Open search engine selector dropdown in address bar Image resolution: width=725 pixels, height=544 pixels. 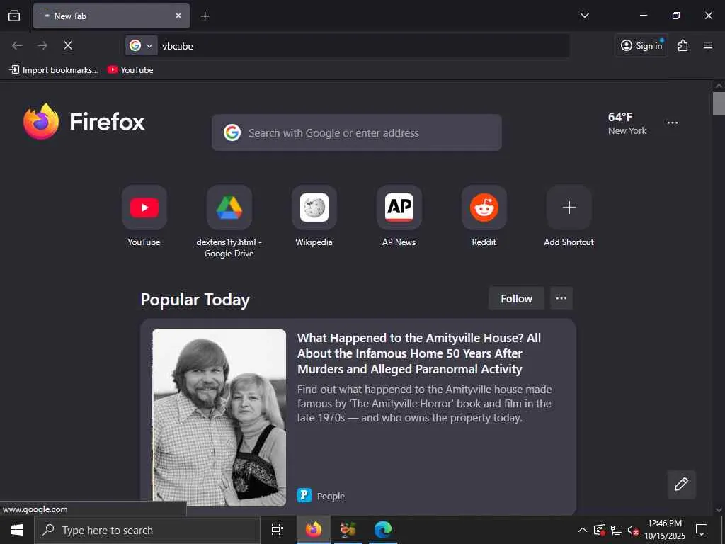click(142, 46)
